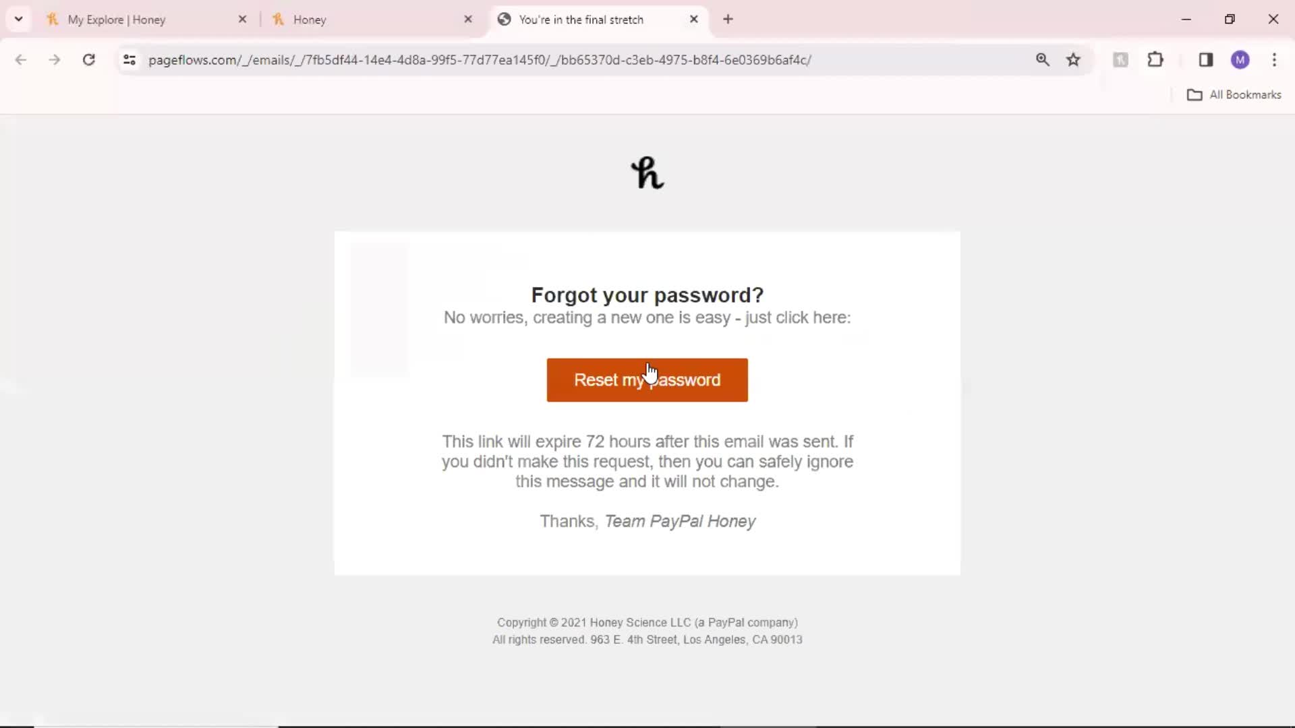The image size is (1295, 728).
Task: Click the profile avatar icon
Action: pos(1240,59)
